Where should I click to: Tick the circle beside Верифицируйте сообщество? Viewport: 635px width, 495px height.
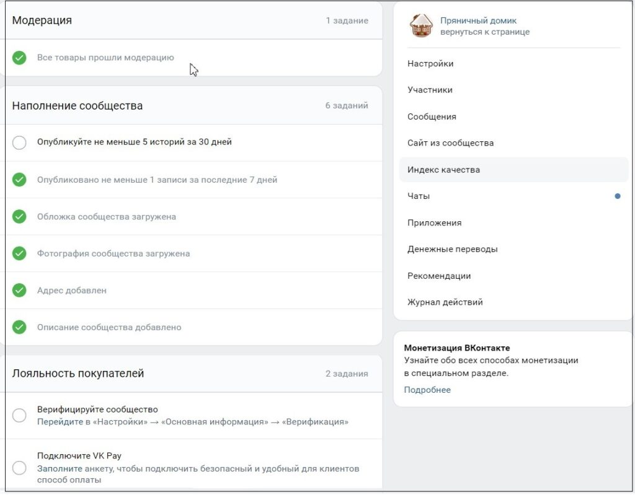click(19, 415)
